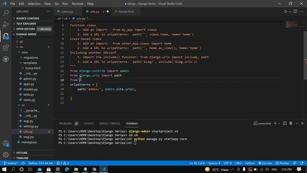The height and width of the screenshot is (173, 307).
Task: Open the View menu
Action: (x=47, y=4)
